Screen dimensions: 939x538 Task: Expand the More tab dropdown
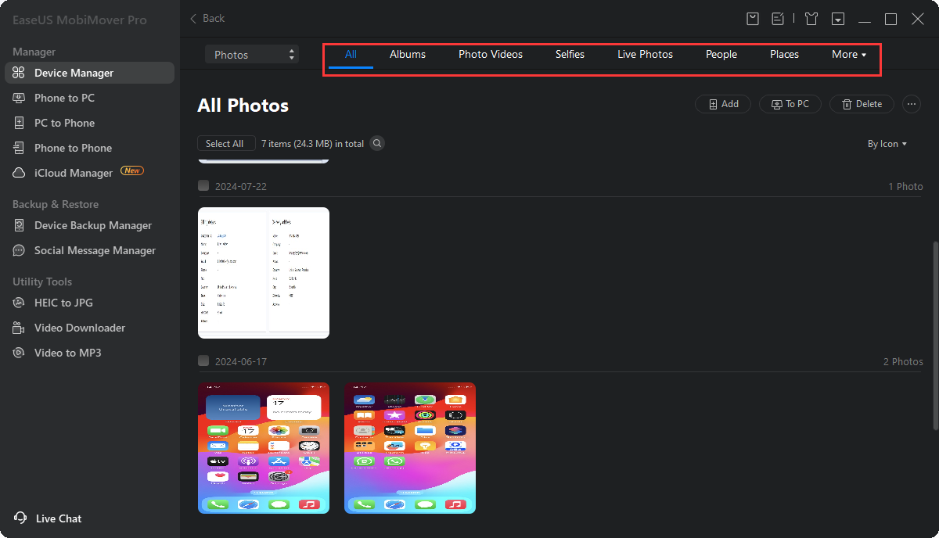(849, 55)
